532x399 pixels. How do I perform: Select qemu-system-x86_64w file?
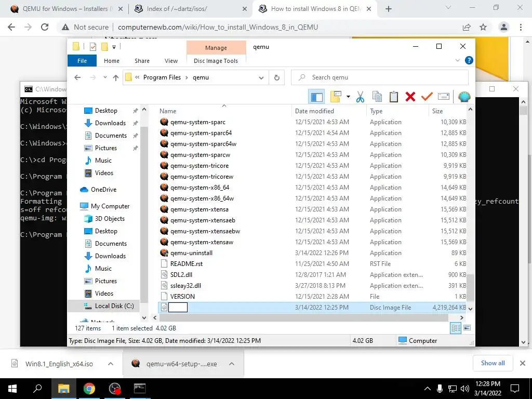(x=202, y=198)
